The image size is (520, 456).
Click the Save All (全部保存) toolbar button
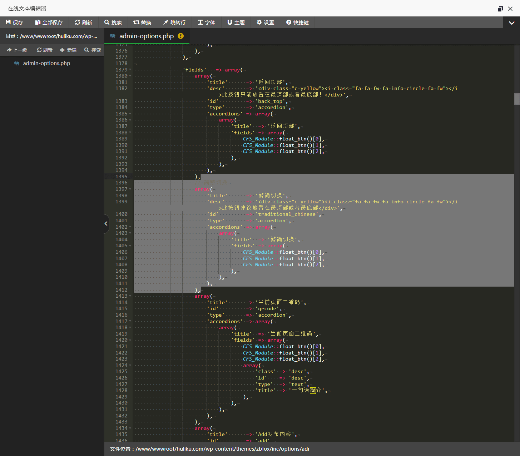(49, 23)
